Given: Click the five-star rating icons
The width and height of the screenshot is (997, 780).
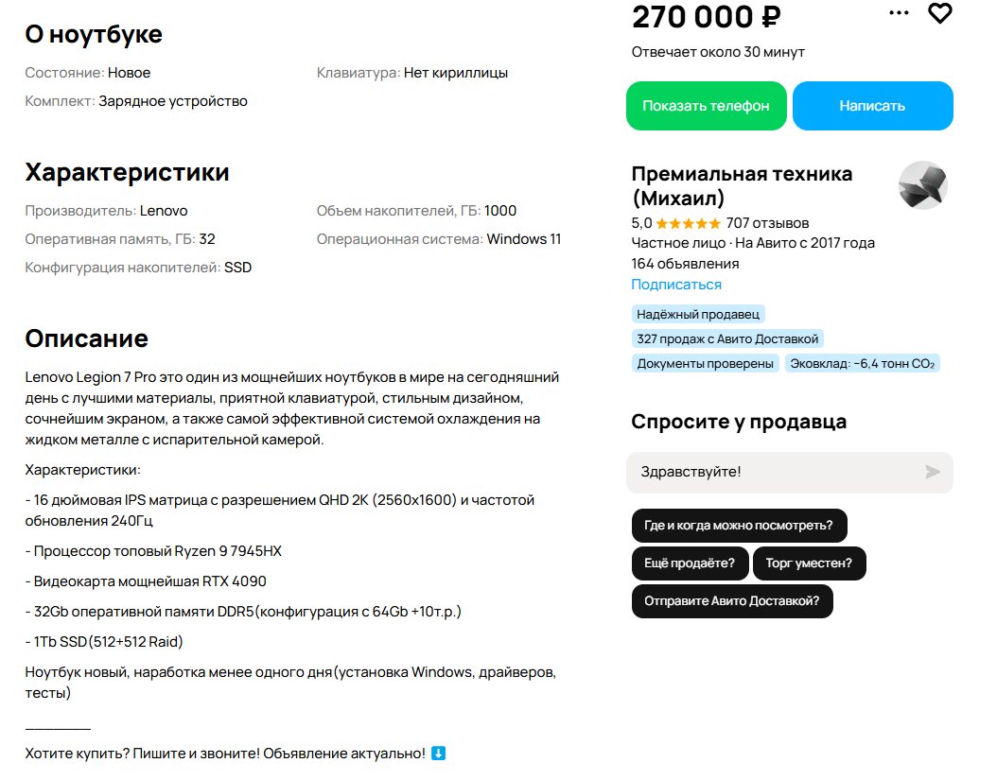Looking at the screenshot, I should click(688, 223).
